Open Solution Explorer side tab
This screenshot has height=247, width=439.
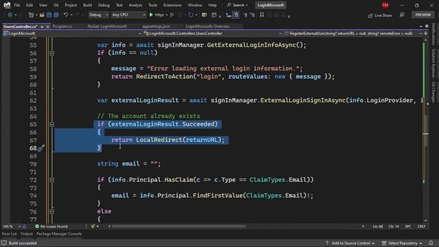point(434,64)
